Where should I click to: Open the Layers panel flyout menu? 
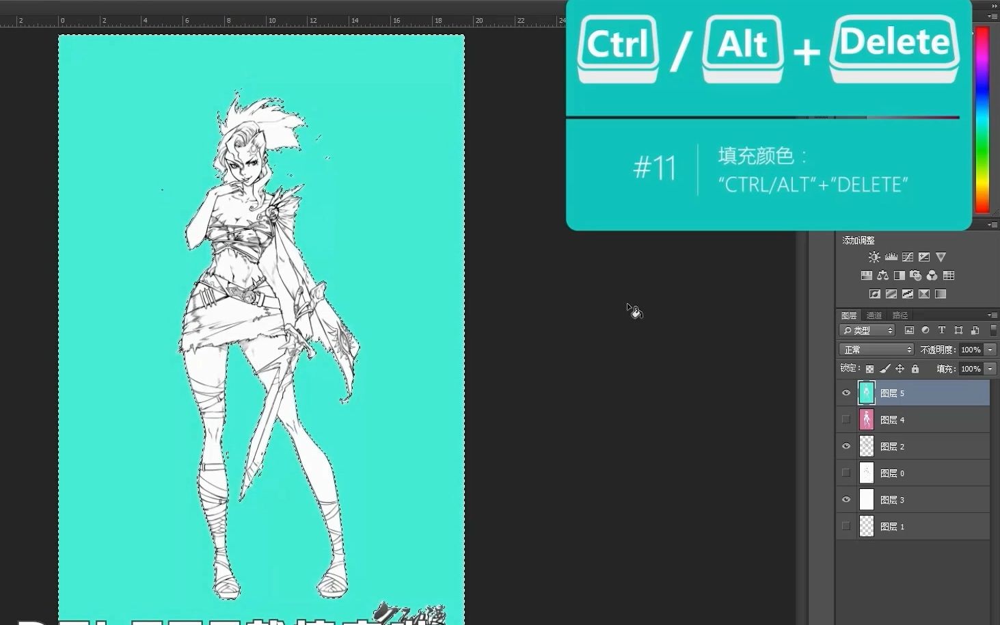click(x=992, y=315)
